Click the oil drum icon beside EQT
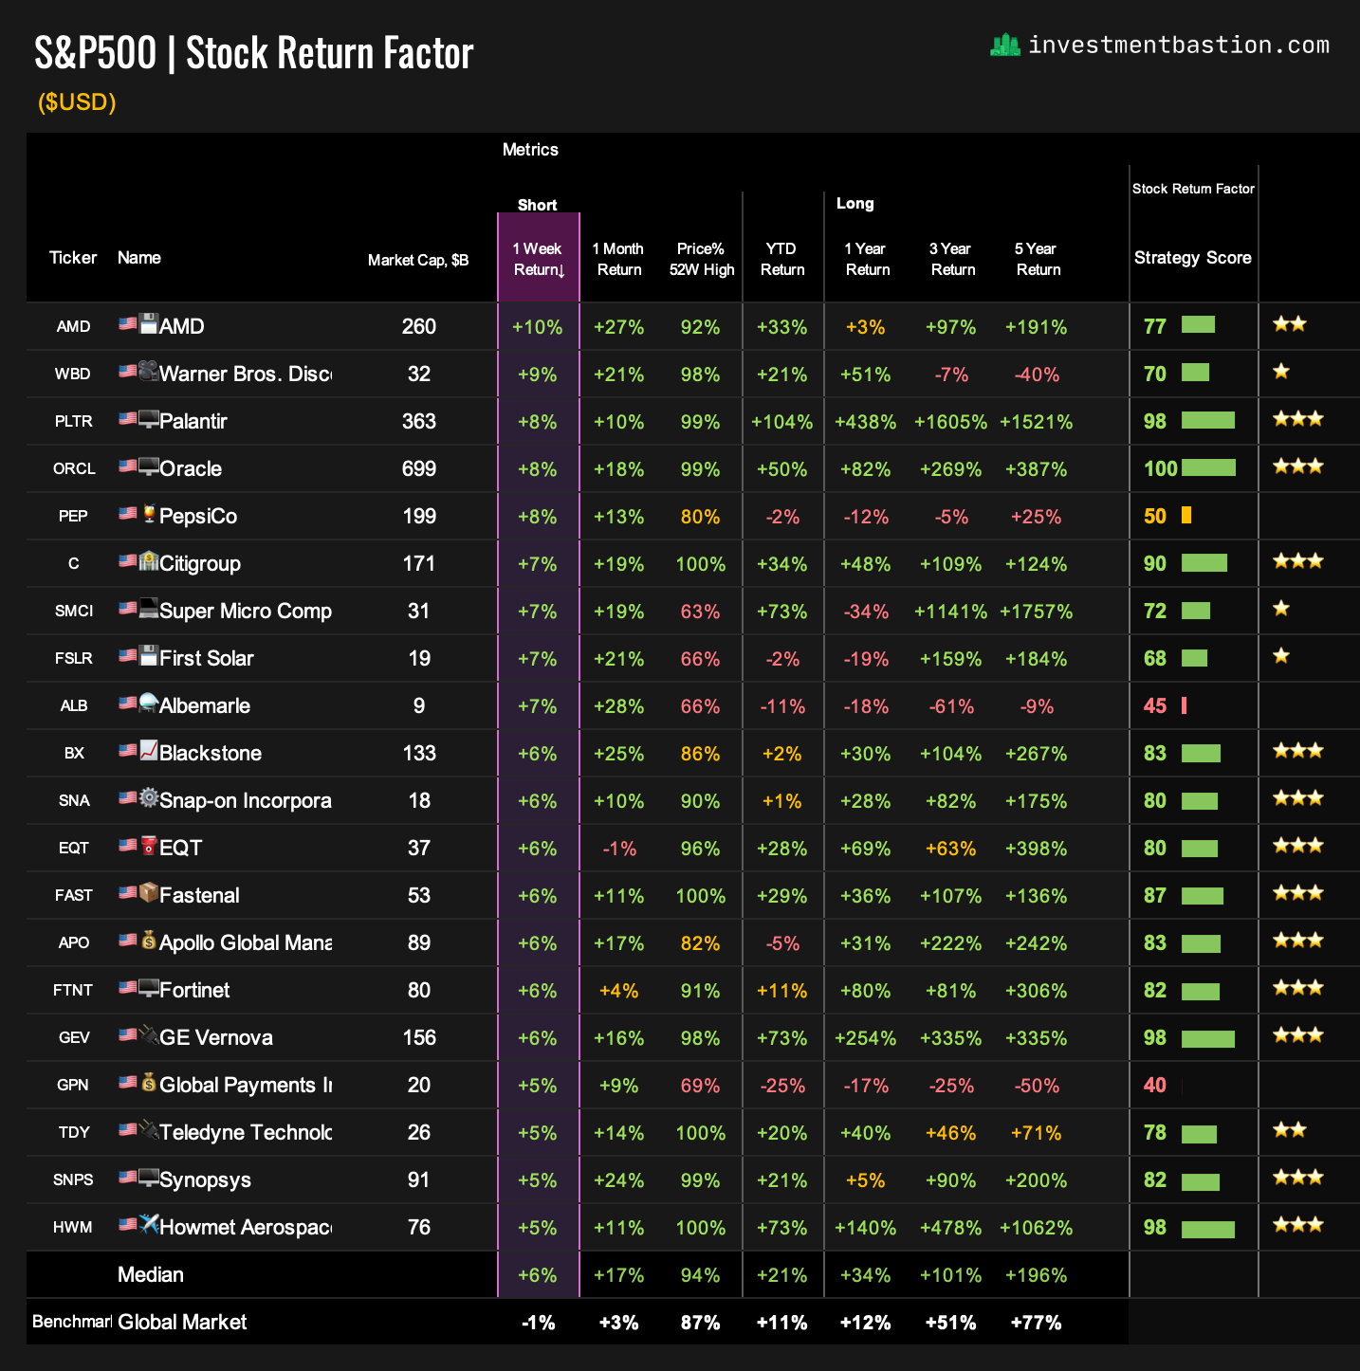Image resolution: width=1360 pixels, height=1371 pixels. [148, 846]
